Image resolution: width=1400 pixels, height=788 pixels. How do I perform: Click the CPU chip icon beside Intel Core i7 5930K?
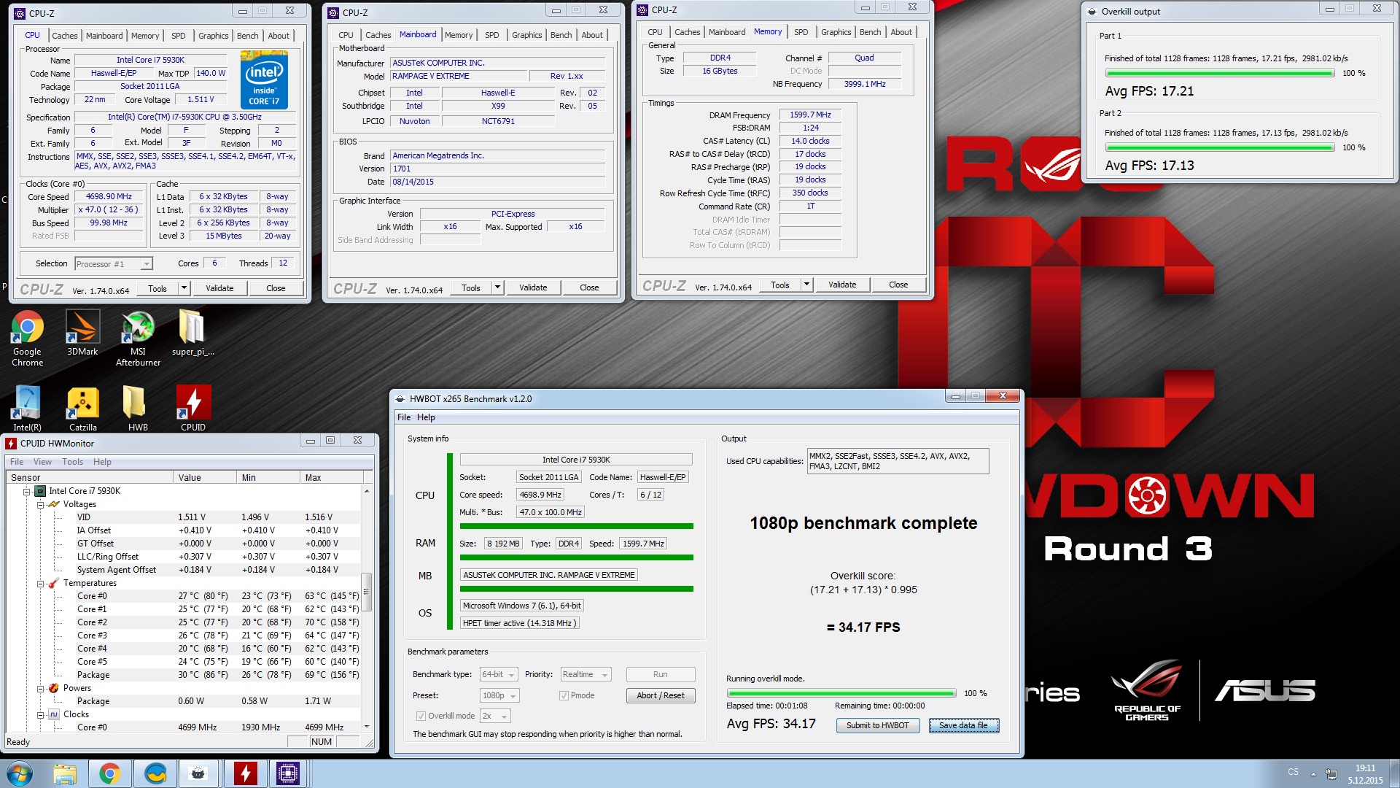[x=40, y=491]
